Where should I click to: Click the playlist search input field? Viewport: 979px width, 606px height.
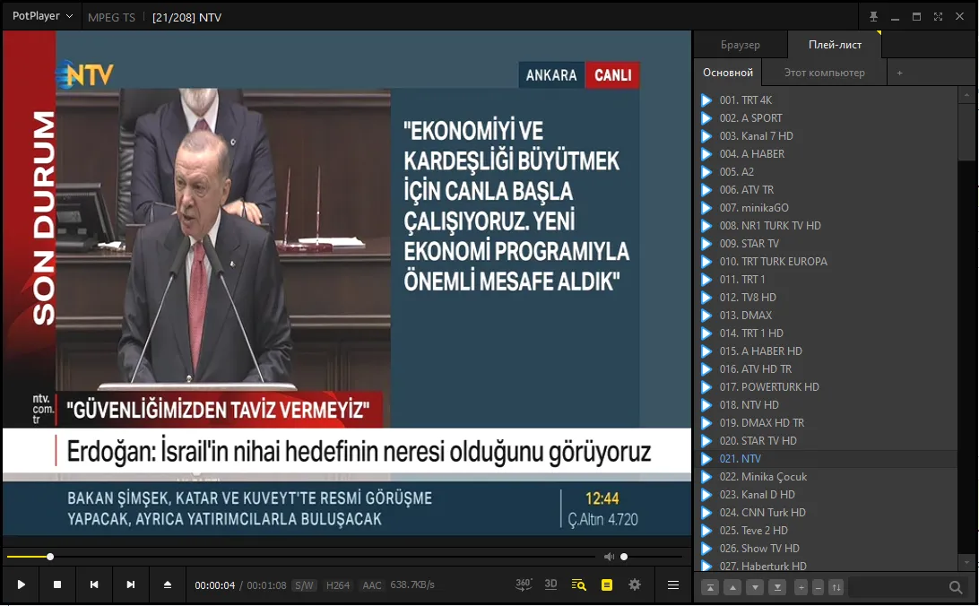pyautogui.click(x=897, y=587)
